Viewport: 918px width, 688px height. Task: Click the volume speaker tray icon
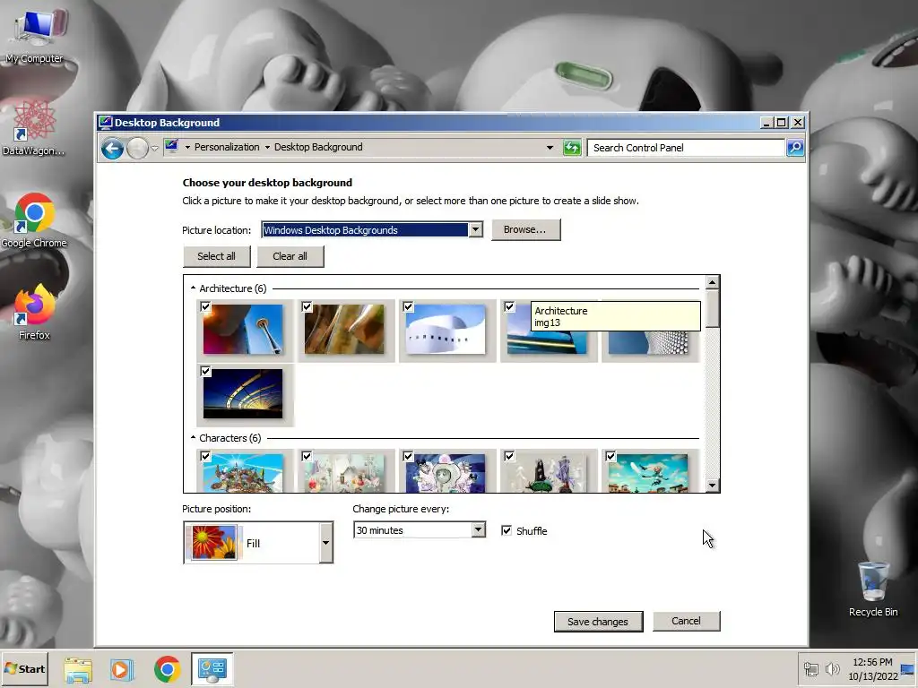click(832, 668)
